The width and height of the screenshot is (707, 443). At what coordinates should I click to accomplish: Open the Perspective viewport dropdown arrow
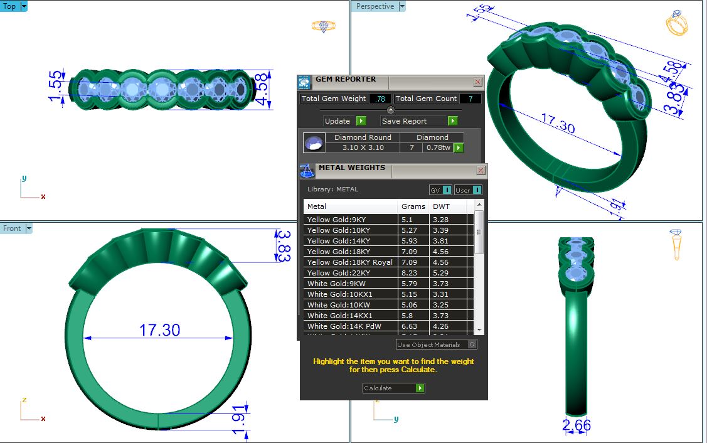(402, 6)
